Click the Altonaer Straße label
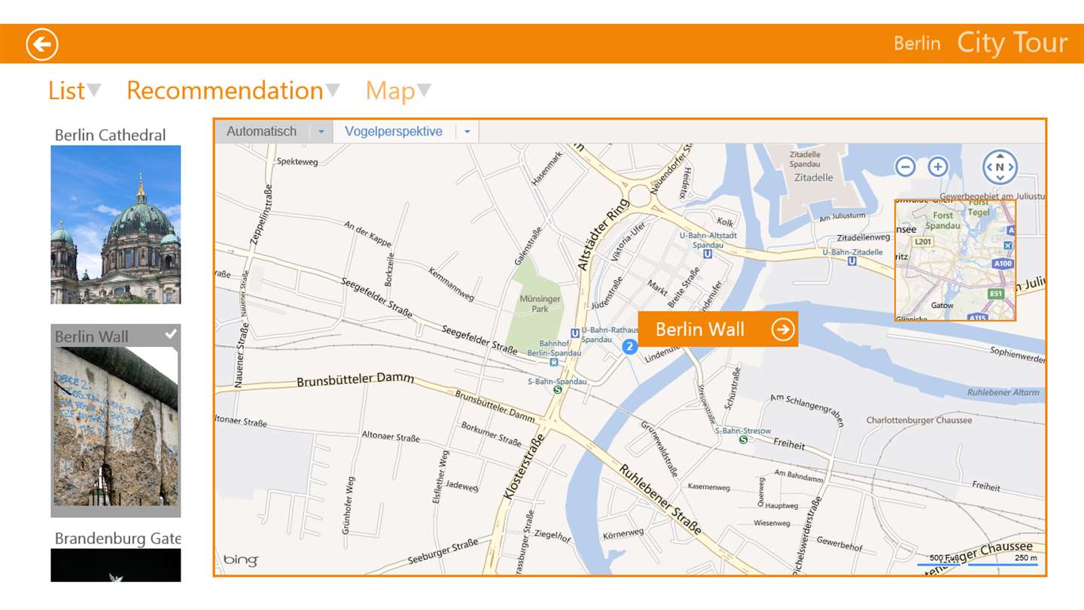This screenshot has height=610, width=1084. click(391, 437)
